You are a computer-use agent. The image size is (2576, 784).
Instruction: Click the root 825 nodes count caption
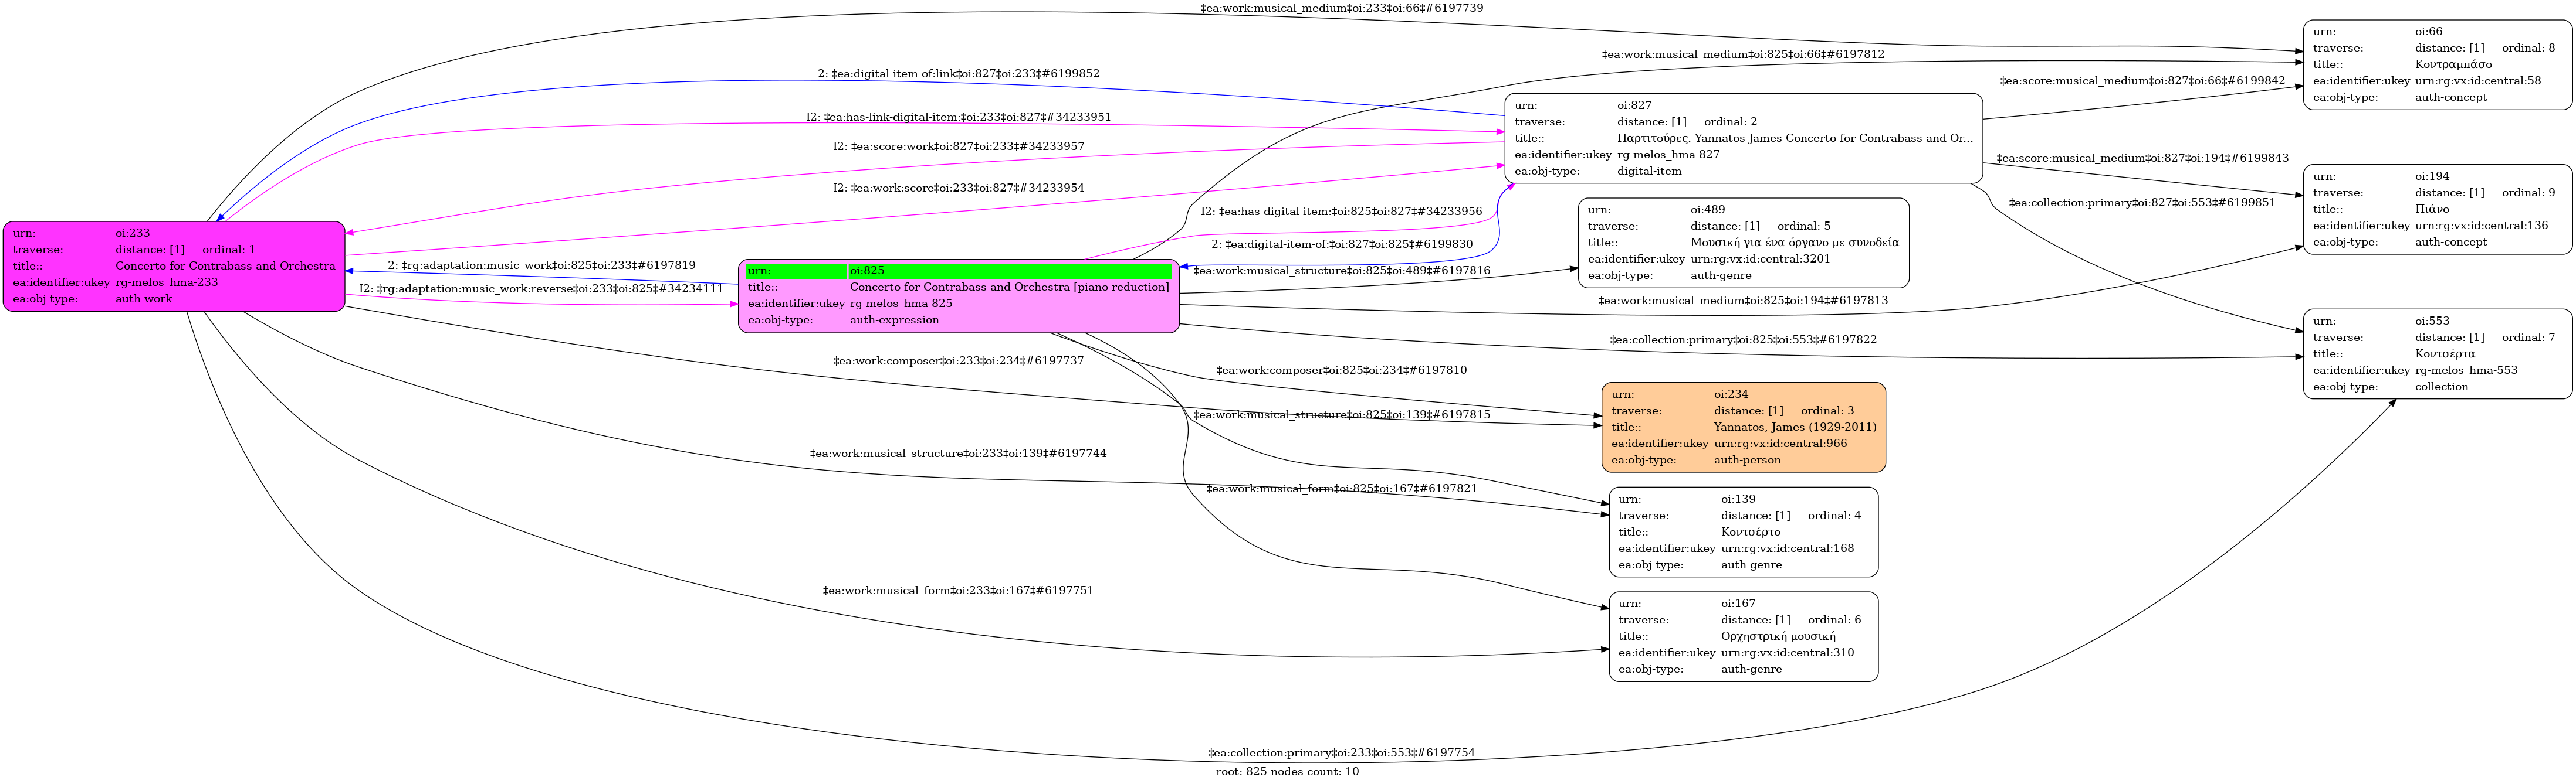tap(1287, 772)
